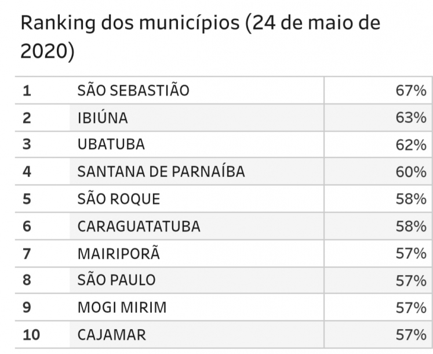Select the MAIRIPORÃ row name
This screenshot has width=433, height=354.
click(118, 253)
